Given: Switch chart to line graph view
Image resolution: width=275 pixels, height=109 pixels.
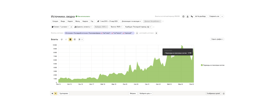Looking at the screenshot, I should point(66,39).
